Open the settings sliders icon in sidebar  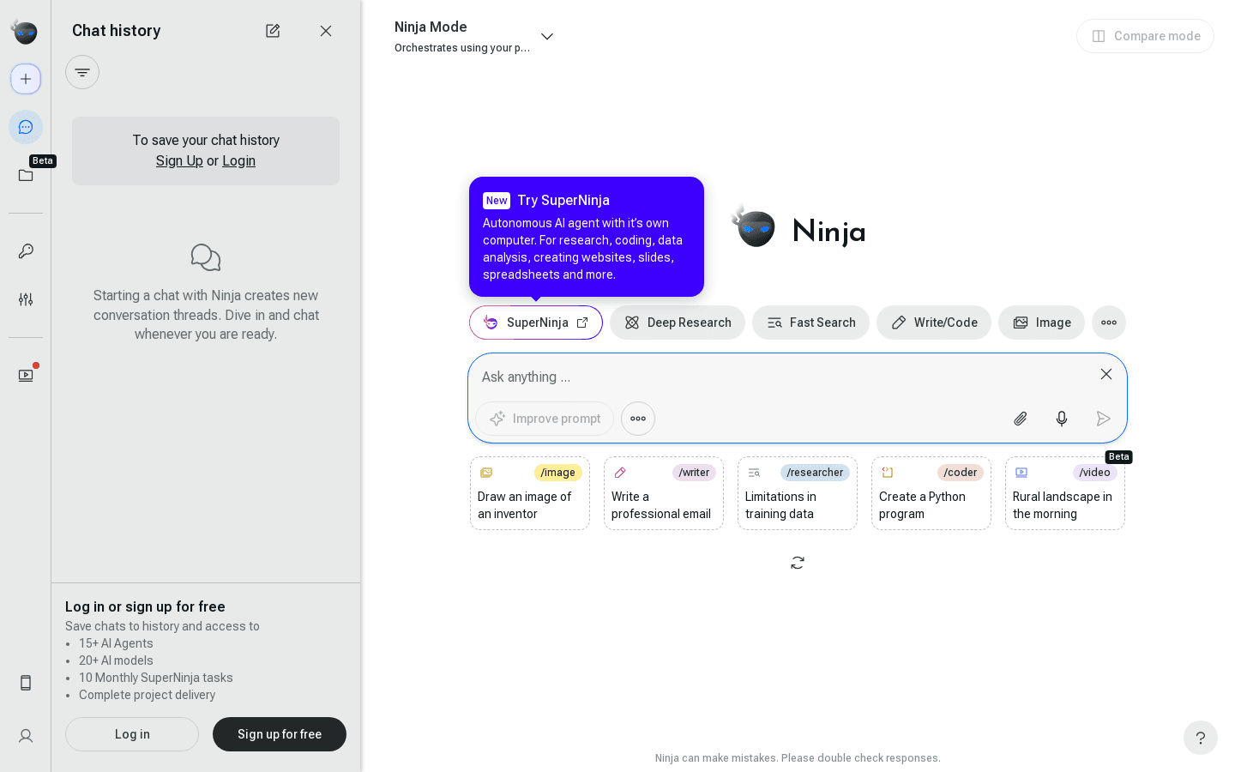tap(26, 299)
